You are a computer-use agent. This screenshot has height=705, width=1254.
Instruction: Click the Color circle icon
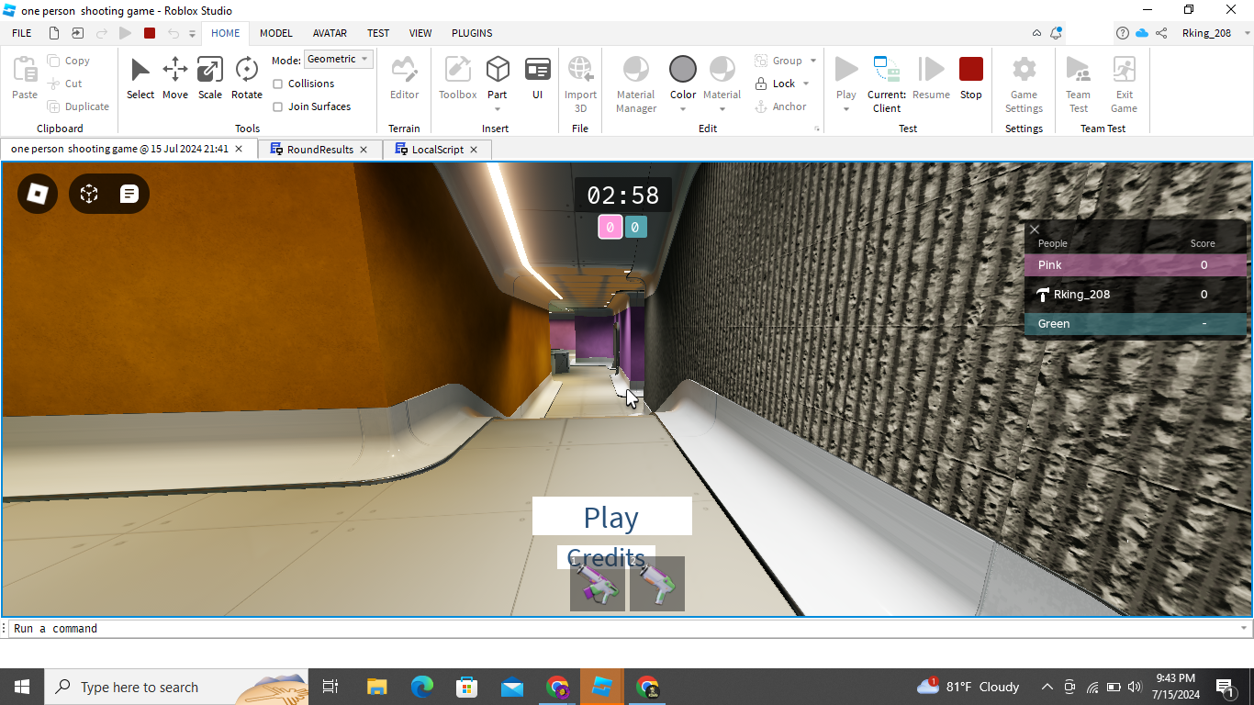[683, 69]
